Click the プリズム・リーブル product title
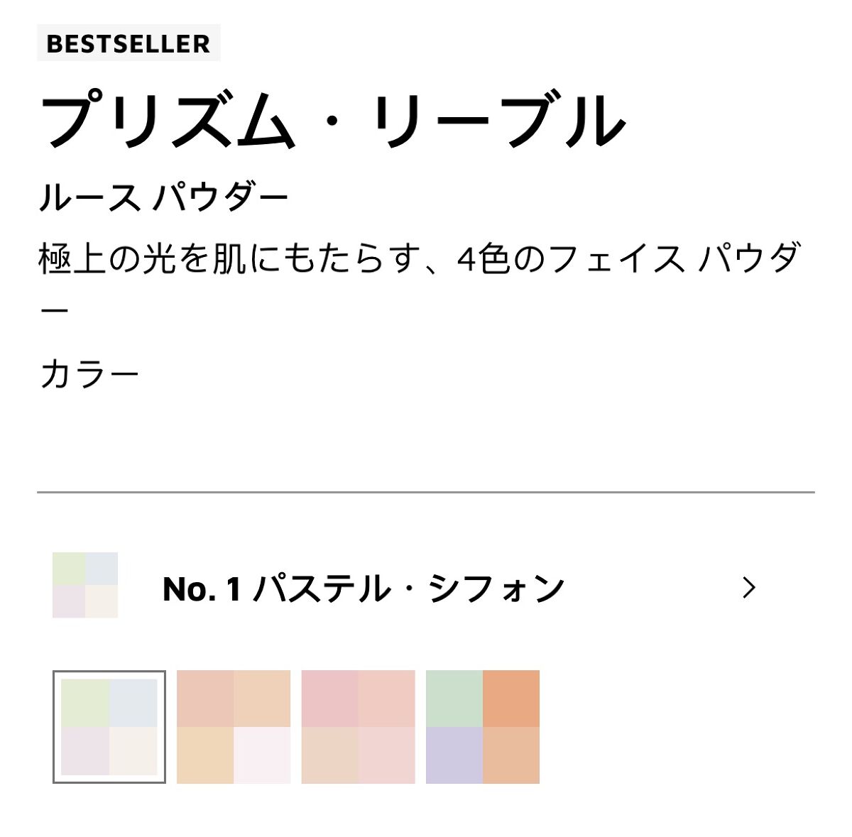 [332, 121]
